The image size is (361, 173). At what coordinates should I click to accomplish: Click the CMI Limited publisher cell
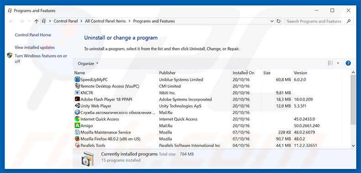(x=170, y=86)
